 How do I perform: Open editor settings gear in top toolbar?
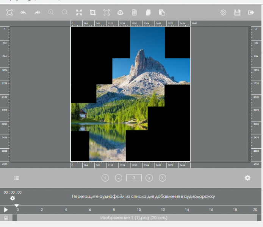223,12
